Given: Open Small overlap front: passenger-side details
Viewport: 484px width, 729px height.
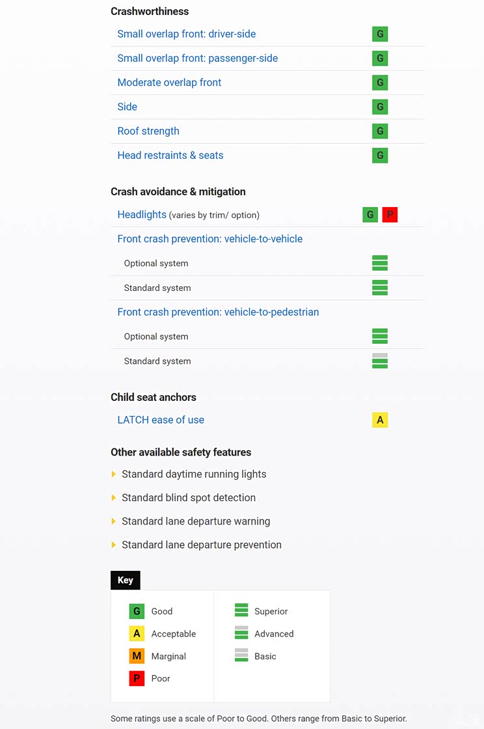Looking at the screenshot, I should click(198, 58).
